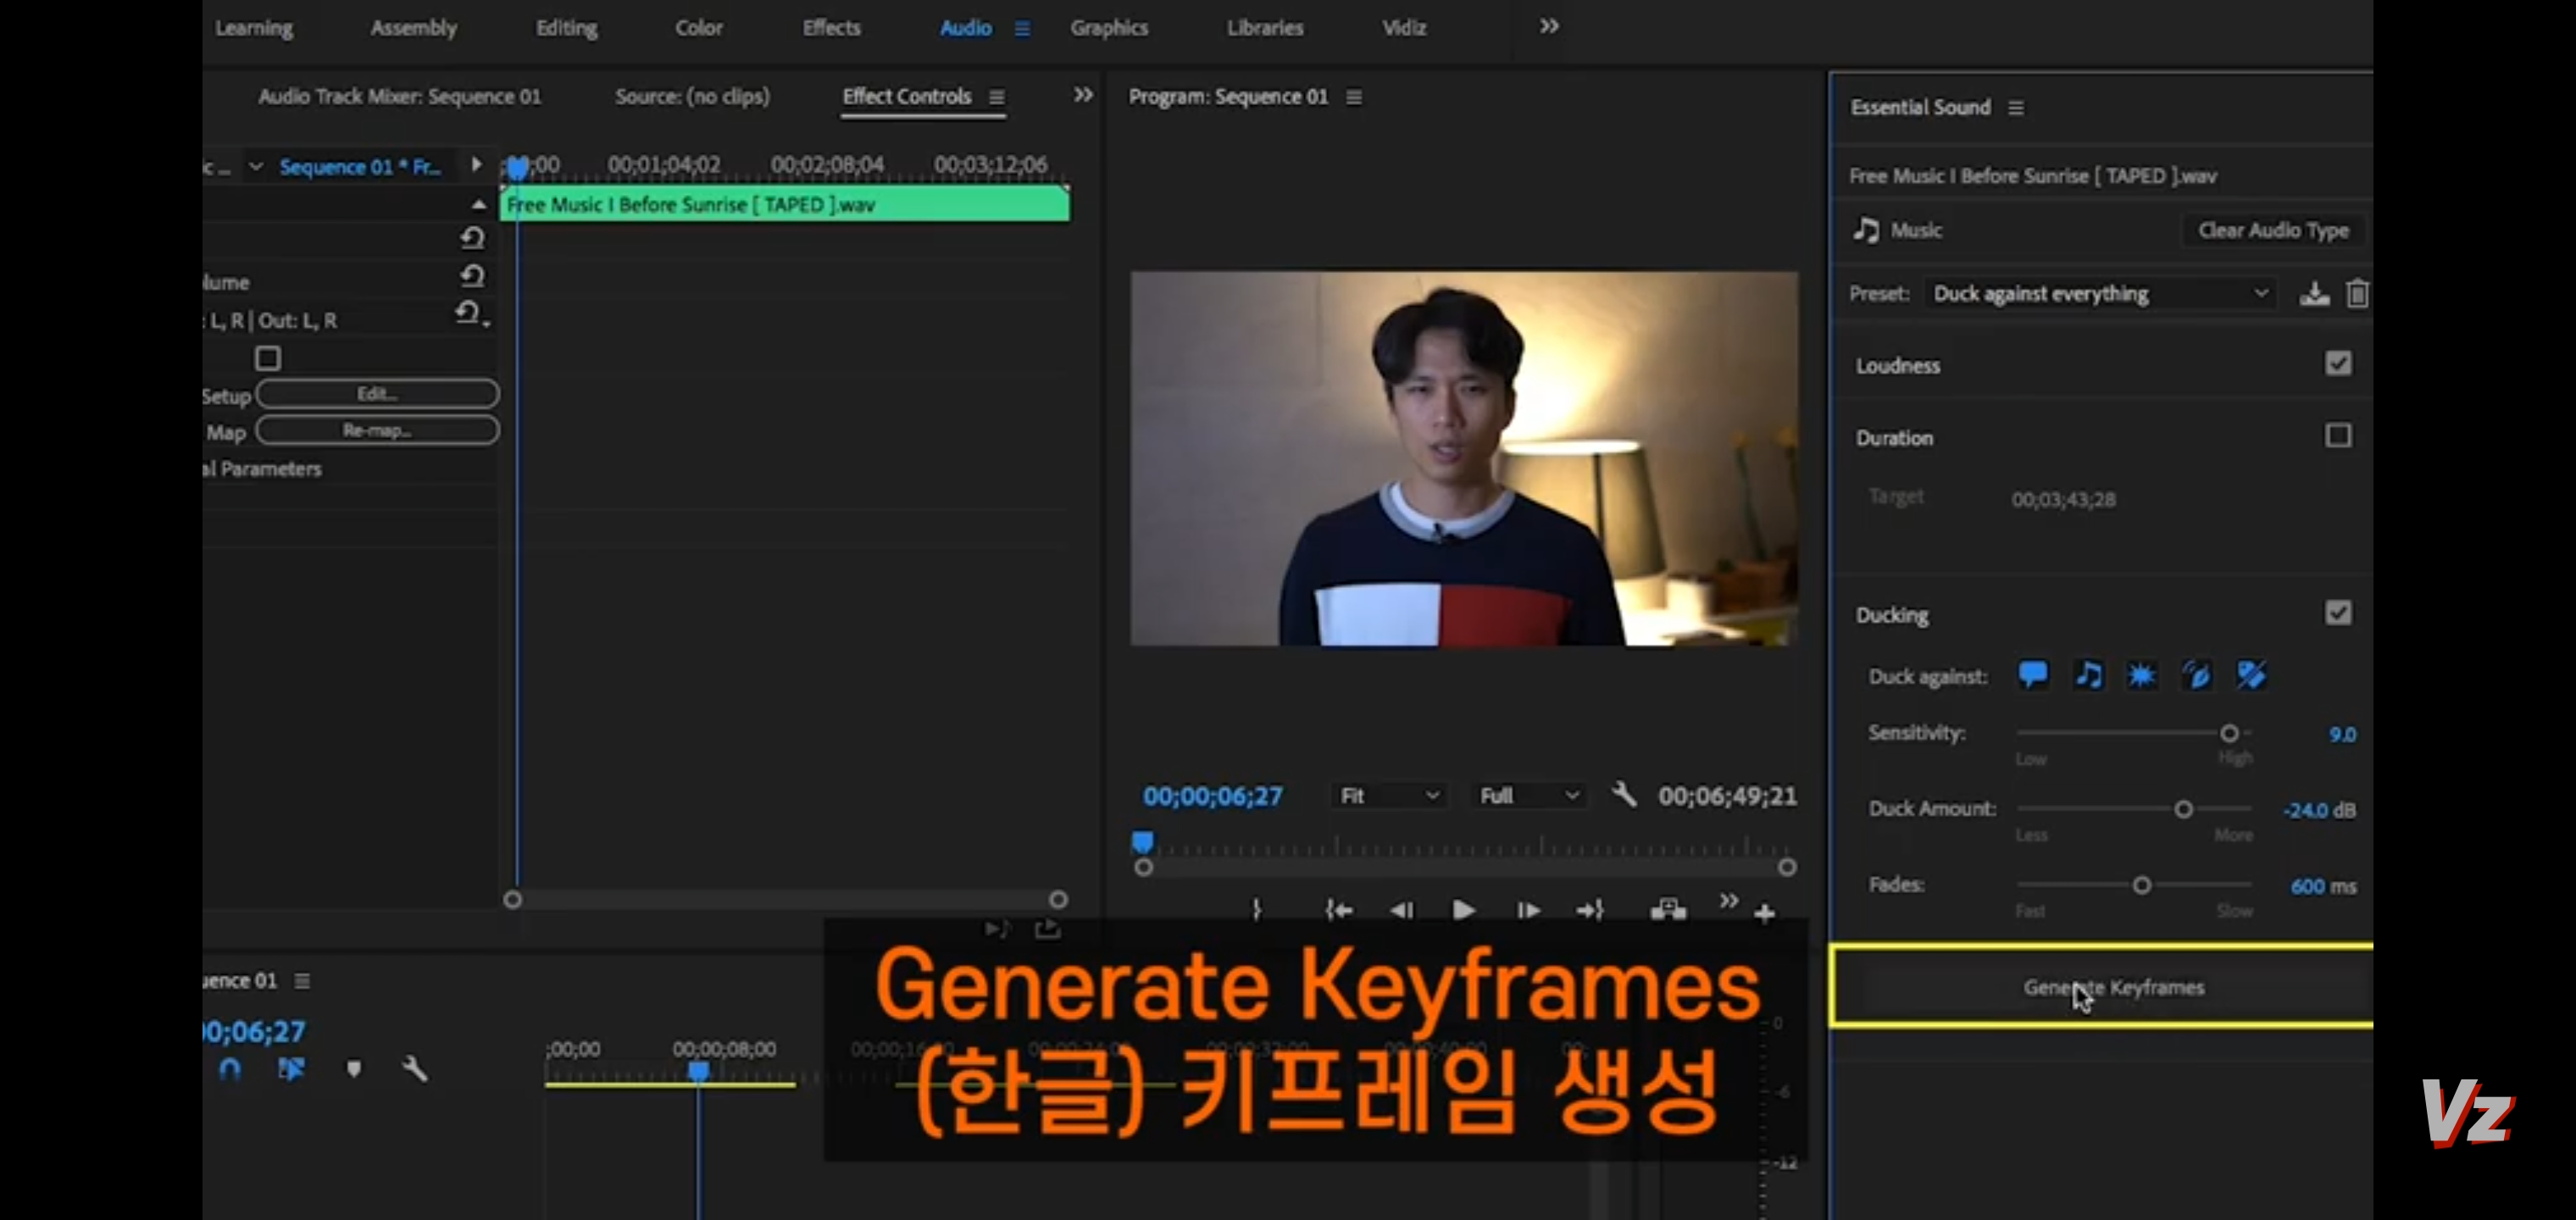Click the Export Frame camera icon
Viewport: 2576px width, 1220px height.
pos(1668,909)
